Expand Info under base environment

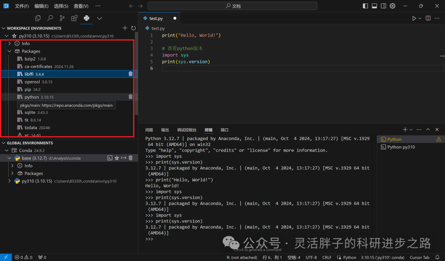12,166
